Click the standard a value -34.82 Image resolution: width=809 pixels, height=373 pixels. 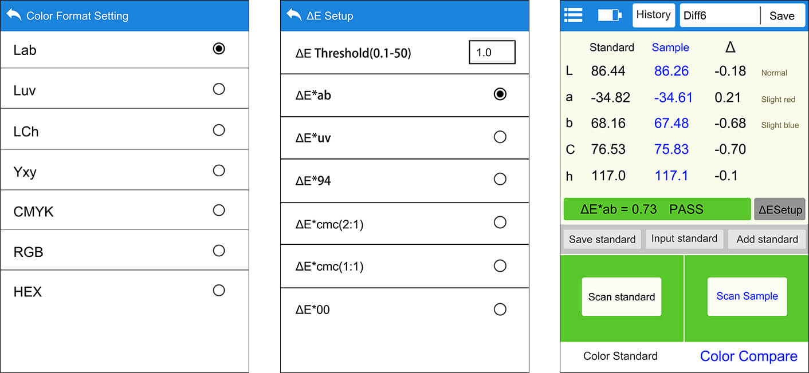610,98
